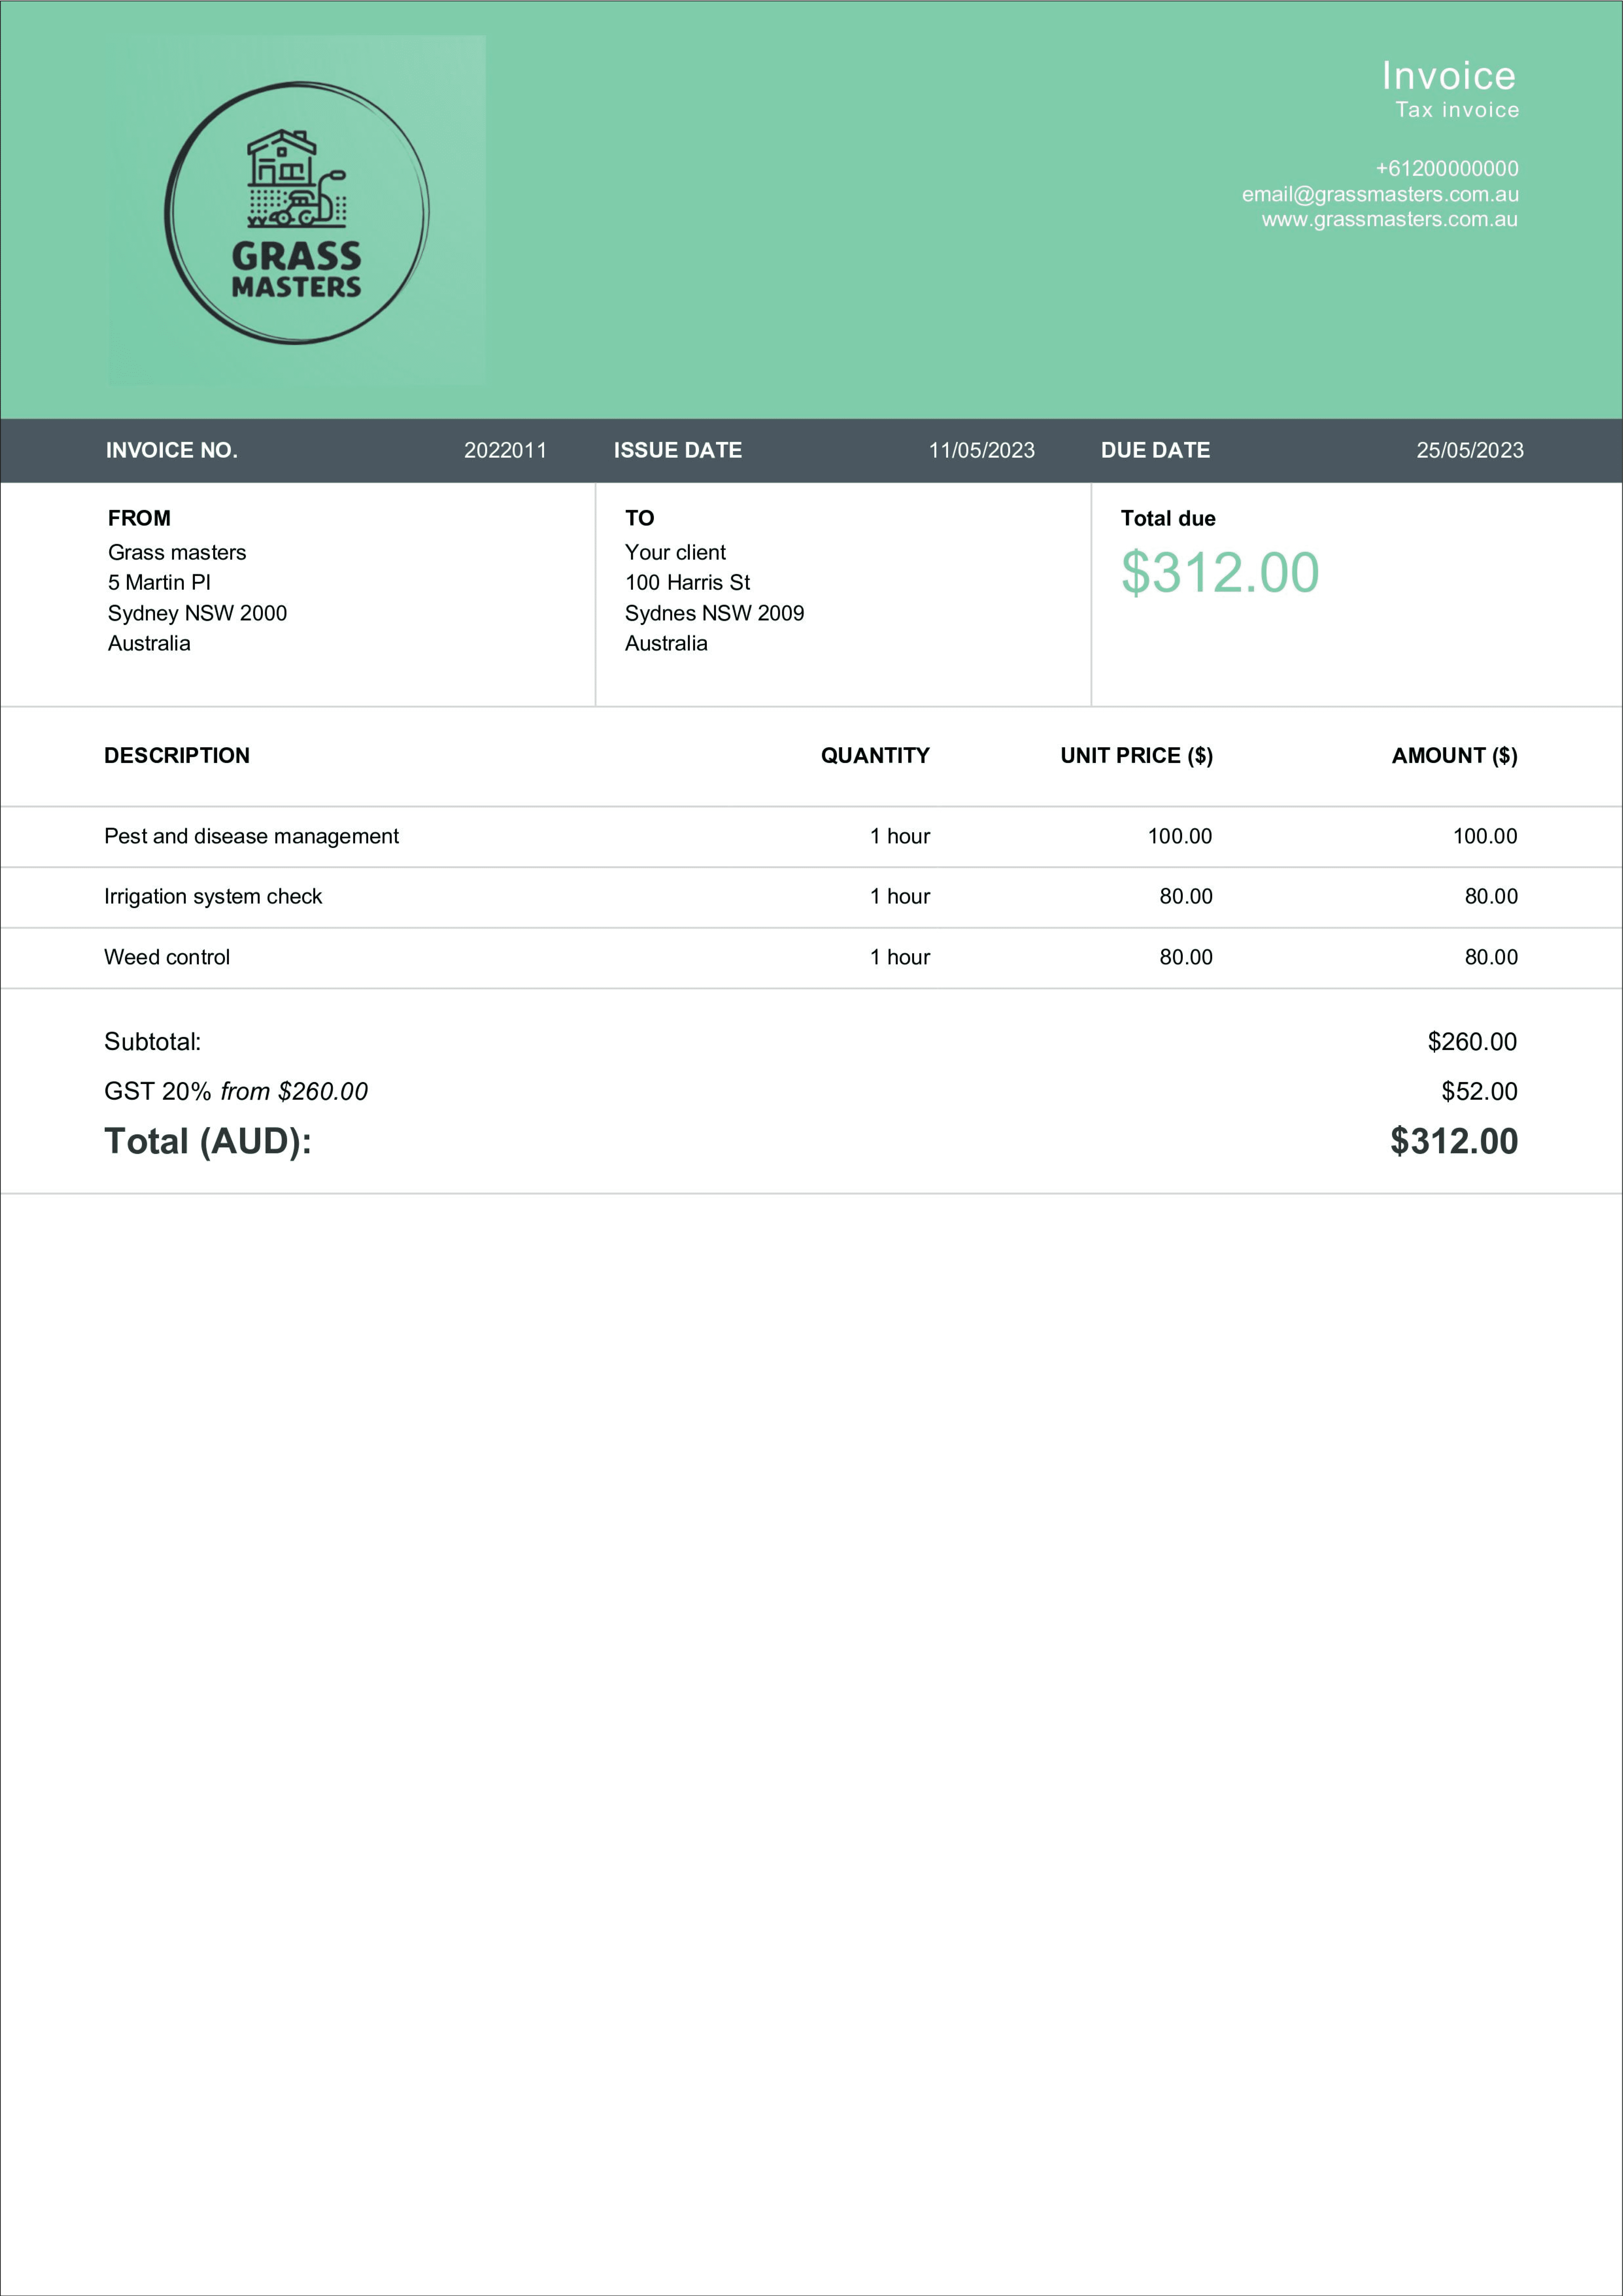Select the Irrigation system check row

(x=213, y=896)
